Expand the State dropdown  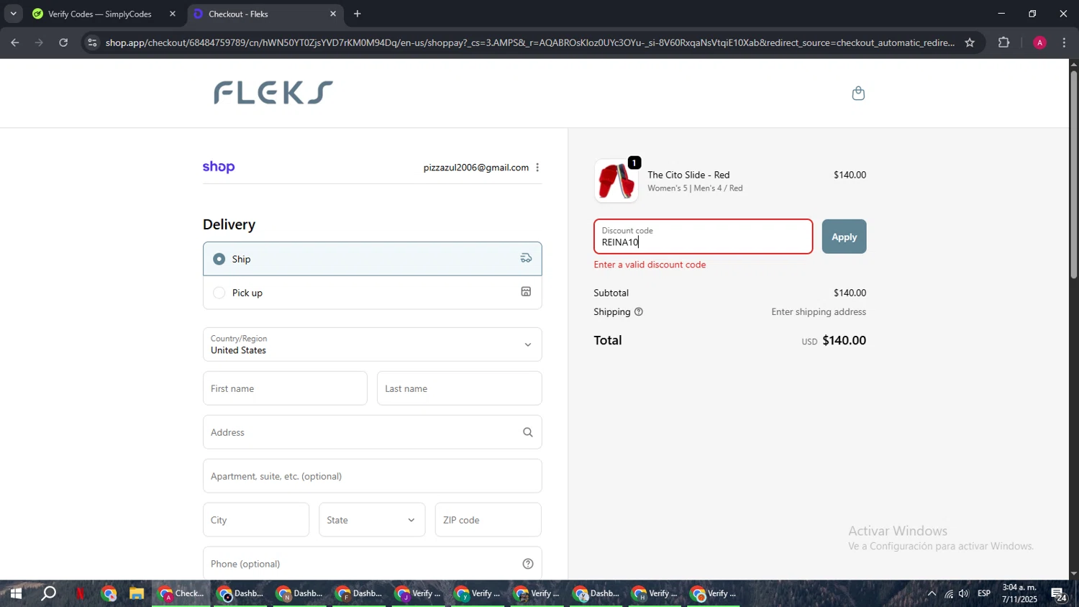(372, 520)
